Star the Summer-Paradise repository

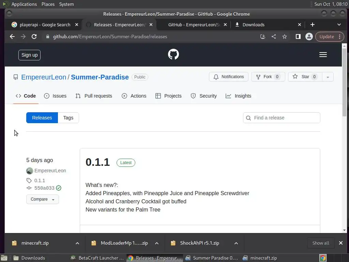(x=305, y=77)
